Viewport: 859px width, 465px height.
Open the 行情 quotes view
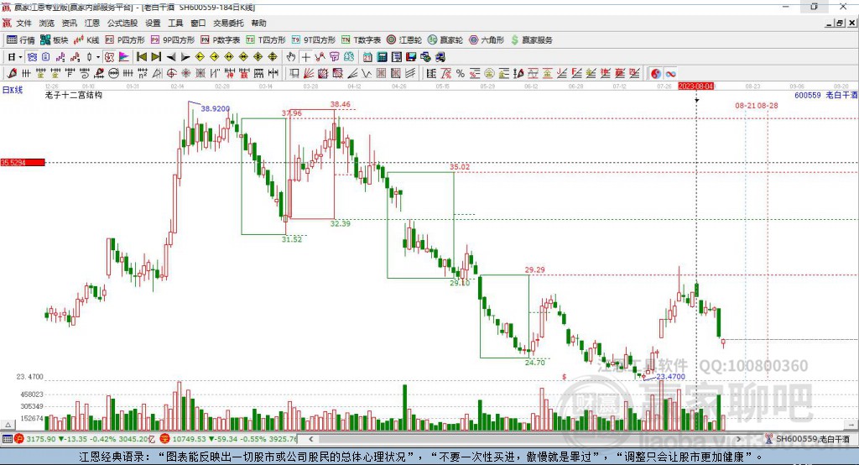click(x=21, y=40)
